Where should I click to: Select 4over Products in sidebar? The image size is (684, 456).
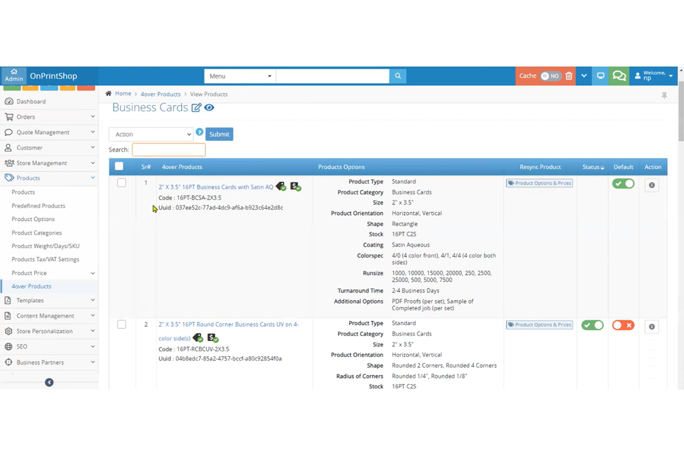point(31,286)
